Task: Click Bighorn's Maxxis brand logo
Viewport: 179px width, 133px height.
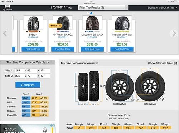Action: click(33, 31)
